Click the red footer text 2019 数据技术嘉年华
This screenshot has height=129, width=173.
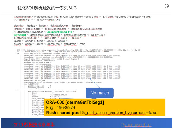[34, 125]
